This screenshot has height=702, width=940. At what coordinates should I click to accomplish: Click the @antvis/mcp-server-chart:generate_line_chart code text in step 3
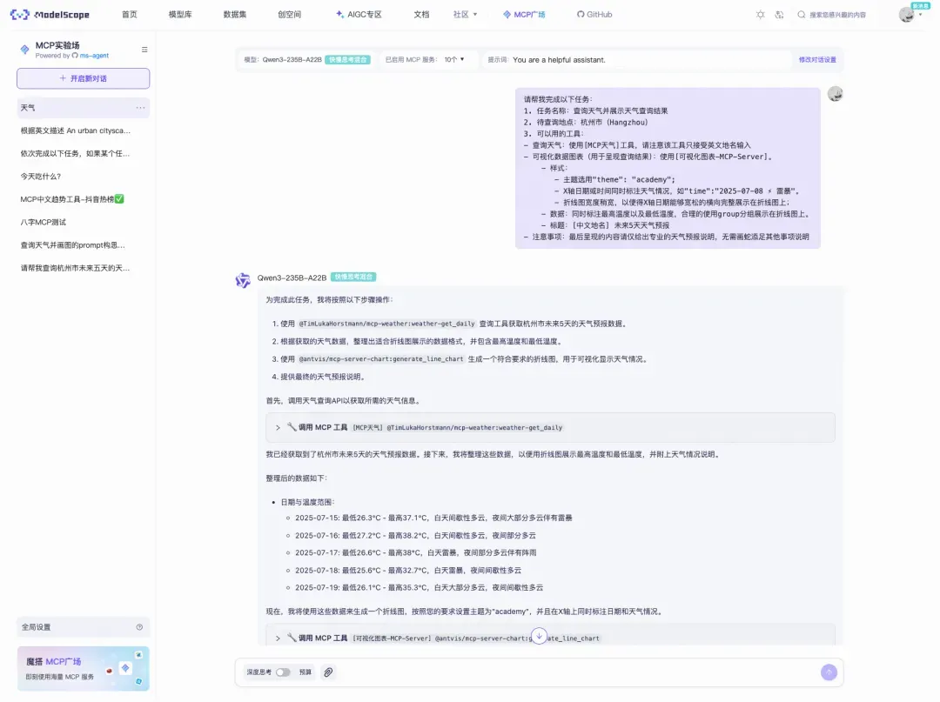(381, 359)
